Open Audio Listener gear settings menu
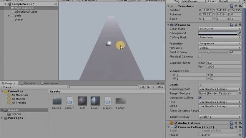Screen dimensions: 246x138 240,123
